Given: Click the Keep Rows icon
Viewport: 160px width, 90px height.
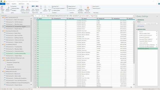Looking at the screenshot, I should point(33,7).
